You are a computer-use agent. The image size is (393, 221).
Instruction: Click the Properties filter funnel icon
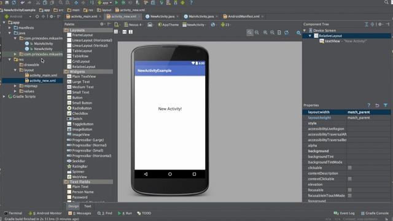tap(386, 105)
